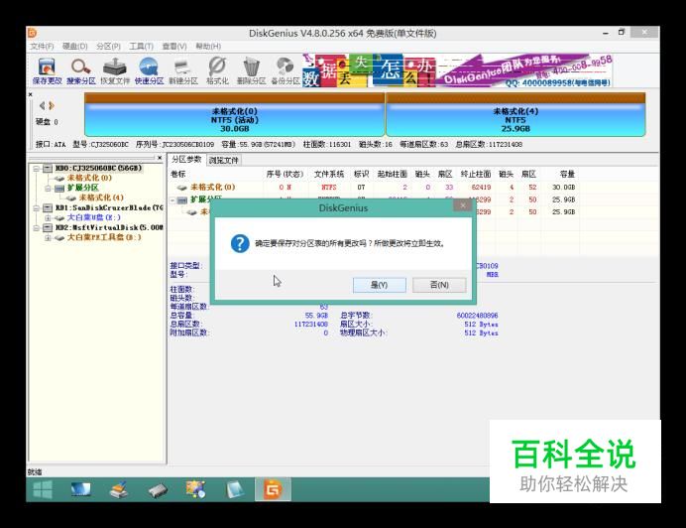Click the 卷标 column header
Image resolution: width=686 pixels, height=528 pixels.
(178, 175)
